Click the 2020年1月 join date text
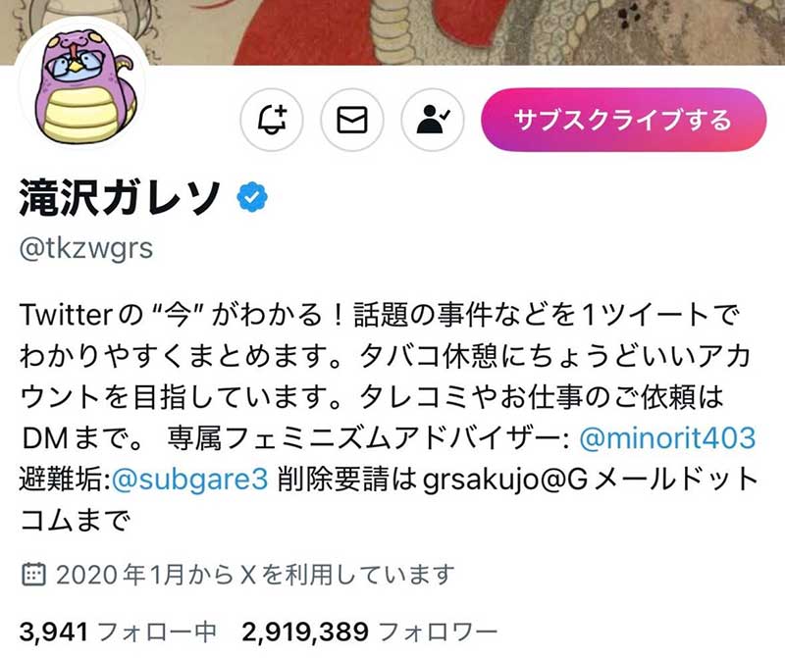This screenshot has height=658, width=785. (120, 575)
